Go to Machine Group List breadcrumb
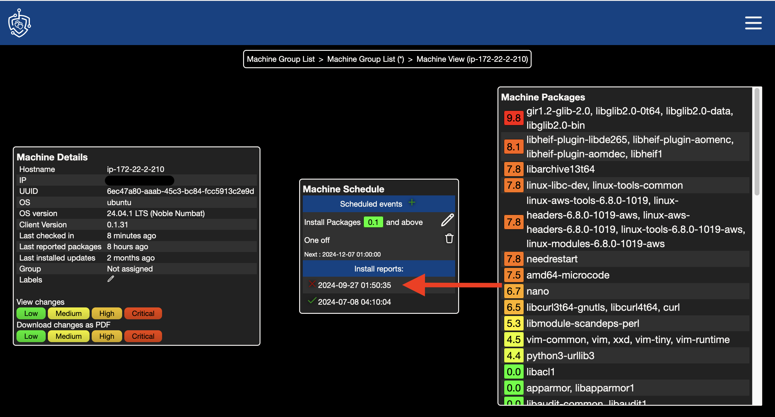 tap(281, 59)
